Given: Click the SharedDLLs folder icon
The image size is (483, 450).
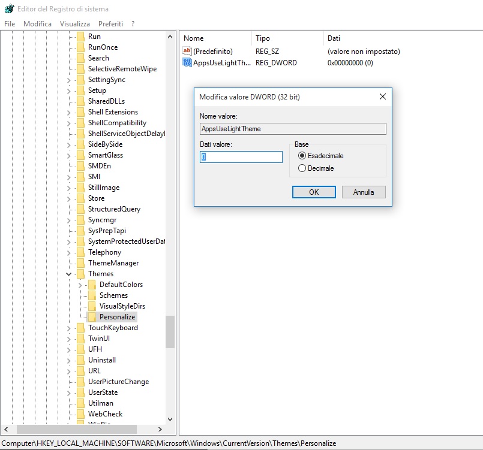Looking at the screenshot, I should tap(81, 101).
